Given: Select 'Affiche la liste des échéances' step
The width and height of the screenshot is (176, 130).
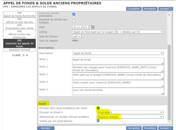Looking at the screenshot, I should click(20, 34).
